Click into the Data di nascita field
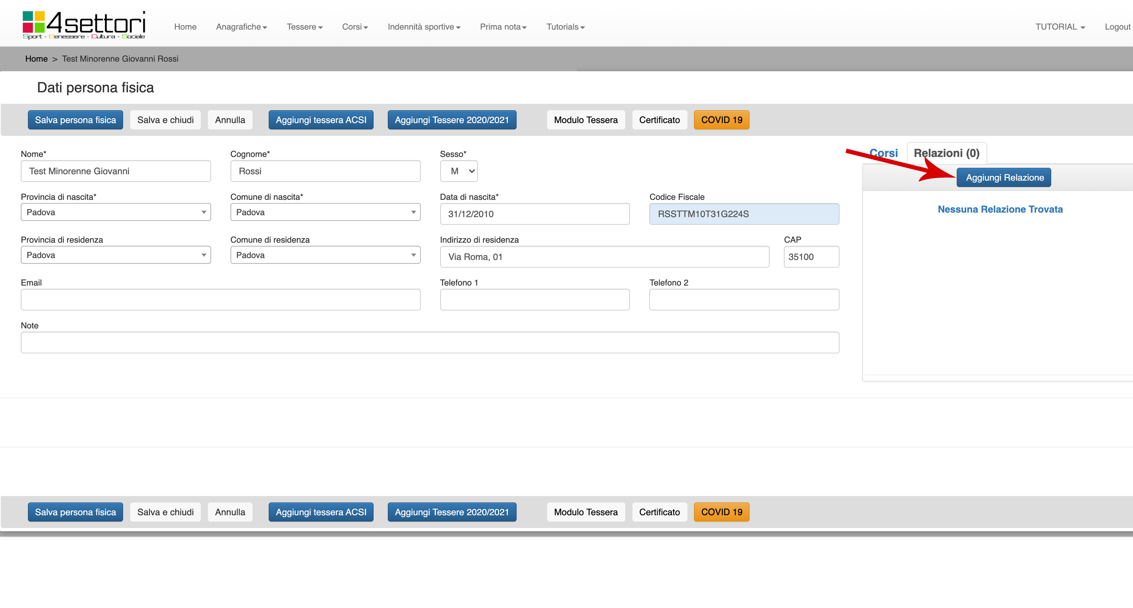This screenshot has height=608, width=1133. [x=534, y=214]
